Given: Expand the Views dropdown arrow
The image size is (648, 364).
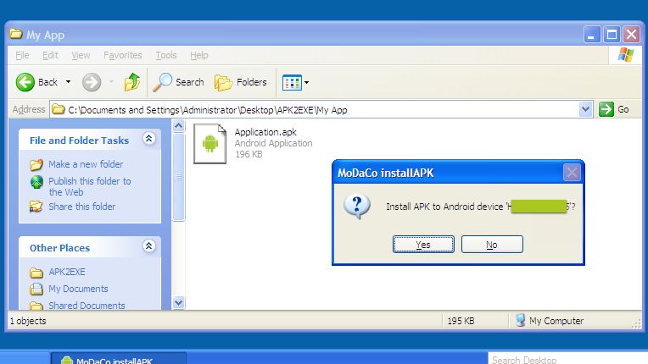Looking at the screenshot, I should (x=307, y=82).
